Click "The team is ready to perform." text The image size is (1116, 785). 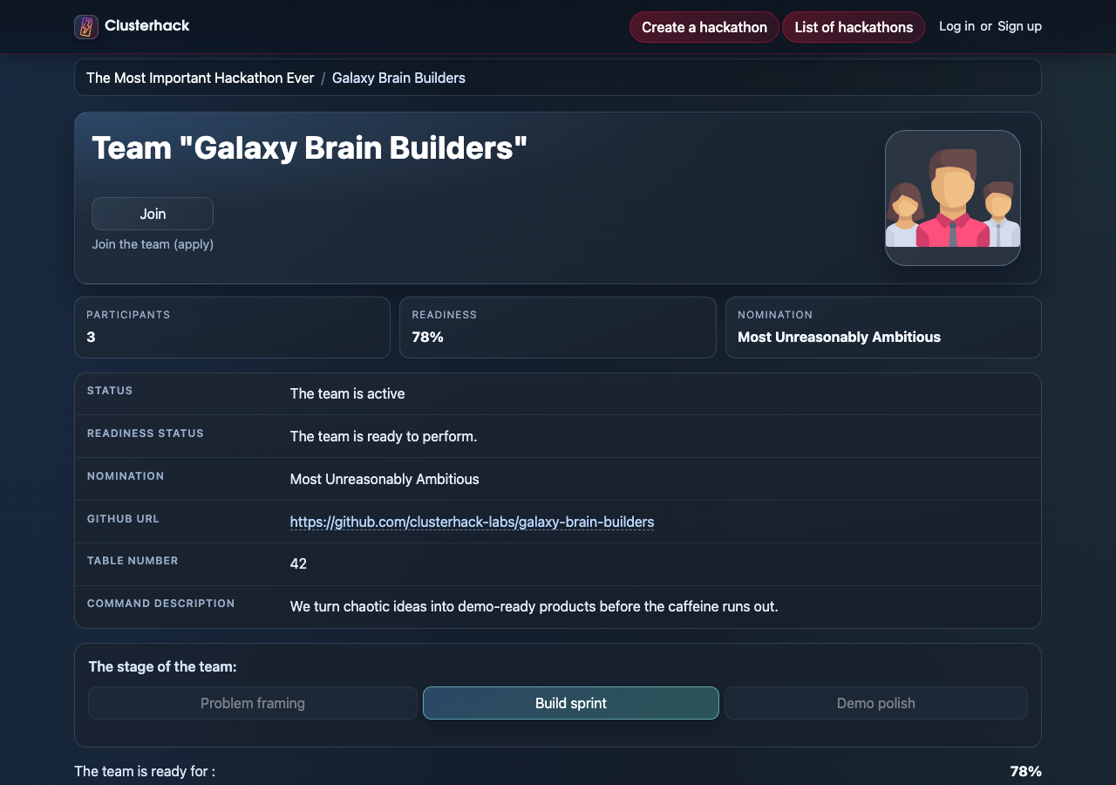pyautogui.click(x=384, y=436)
